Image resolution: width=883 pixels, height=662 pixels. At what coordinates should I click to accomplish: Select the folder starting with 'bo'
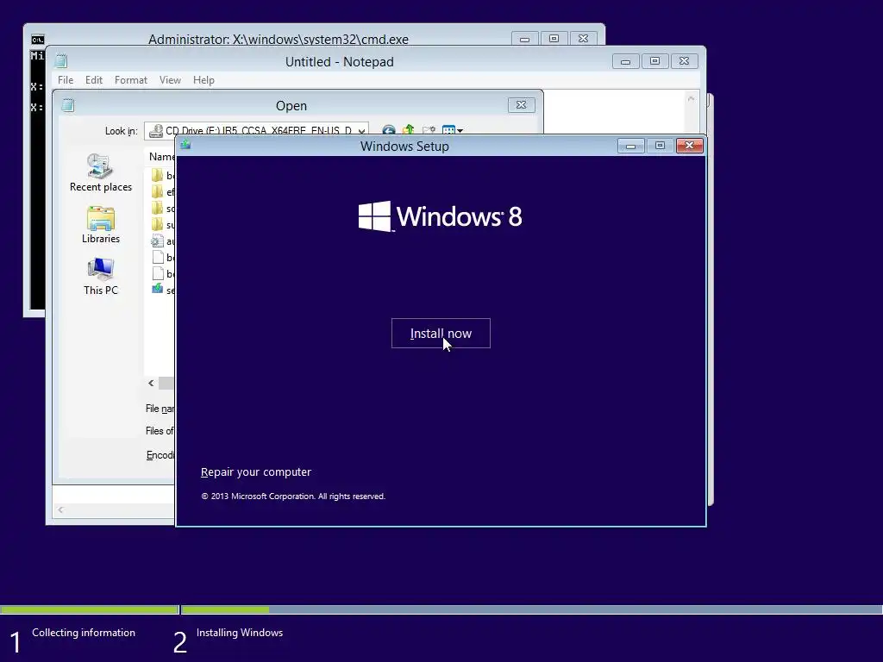tap(162, 176)
